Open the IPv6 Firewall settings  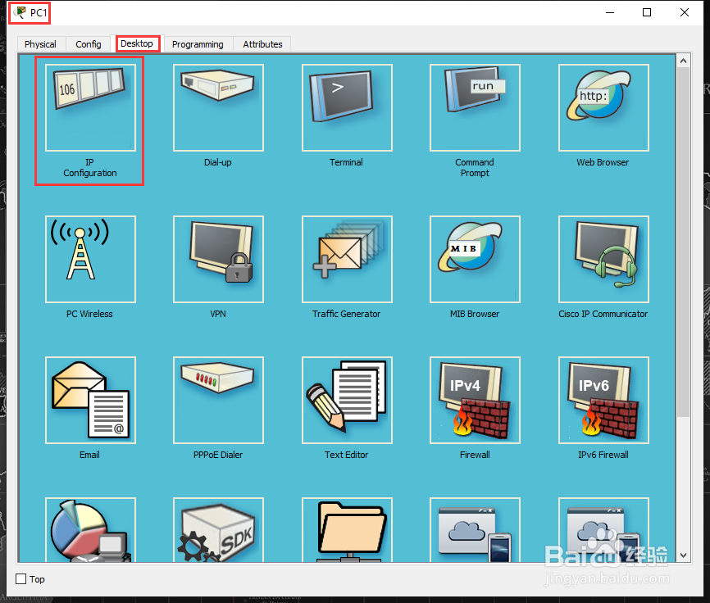603,401
